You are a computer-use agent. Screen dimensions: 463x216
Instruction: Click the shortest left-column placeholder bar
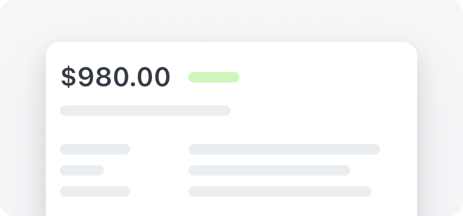[x=82, y=170]
